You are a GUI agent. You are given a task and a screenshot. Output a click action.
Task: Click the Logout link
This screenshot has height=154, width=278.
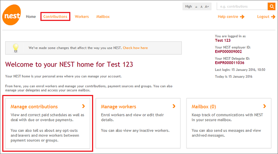263,17
